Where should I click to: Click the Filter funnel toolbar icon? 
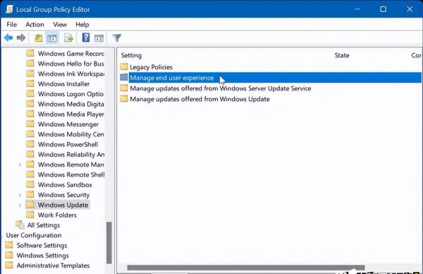click(117, 38)
